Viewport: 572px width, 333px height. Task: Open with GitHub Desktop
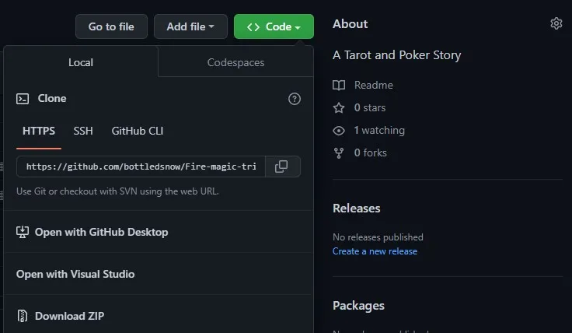tap(101, 232)
